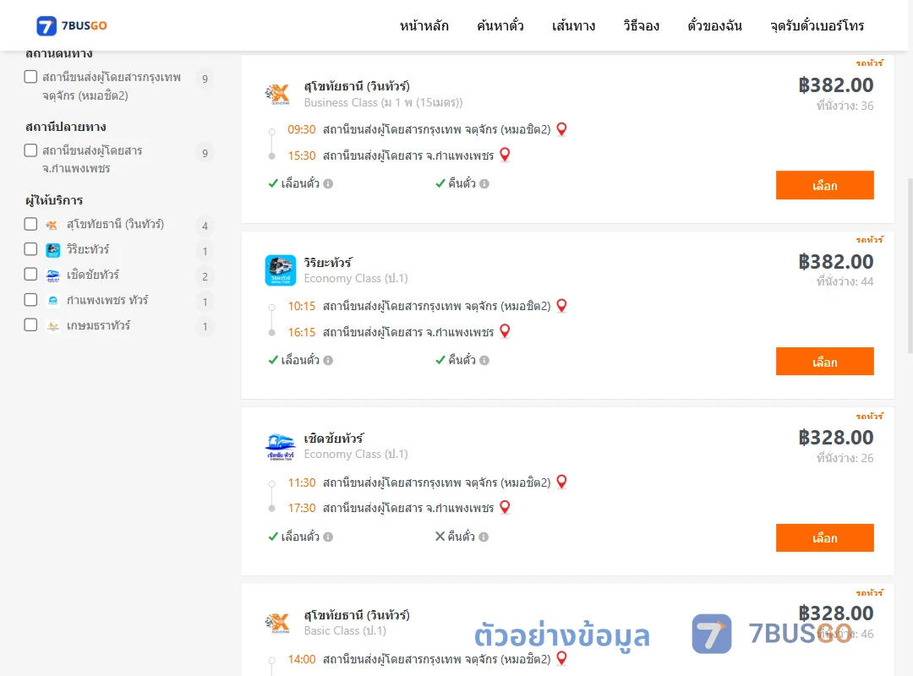The image size is (913, 676).
Task: Click the page vertical scrollbar
Action: click(910, 265)
